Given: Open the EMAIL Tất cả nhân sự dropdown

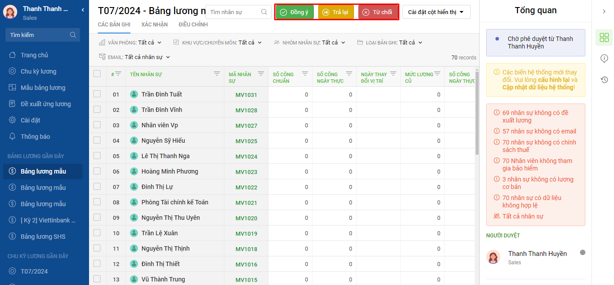Looking at the screenshot, I should pyautogui.click(x=134, y=57).
